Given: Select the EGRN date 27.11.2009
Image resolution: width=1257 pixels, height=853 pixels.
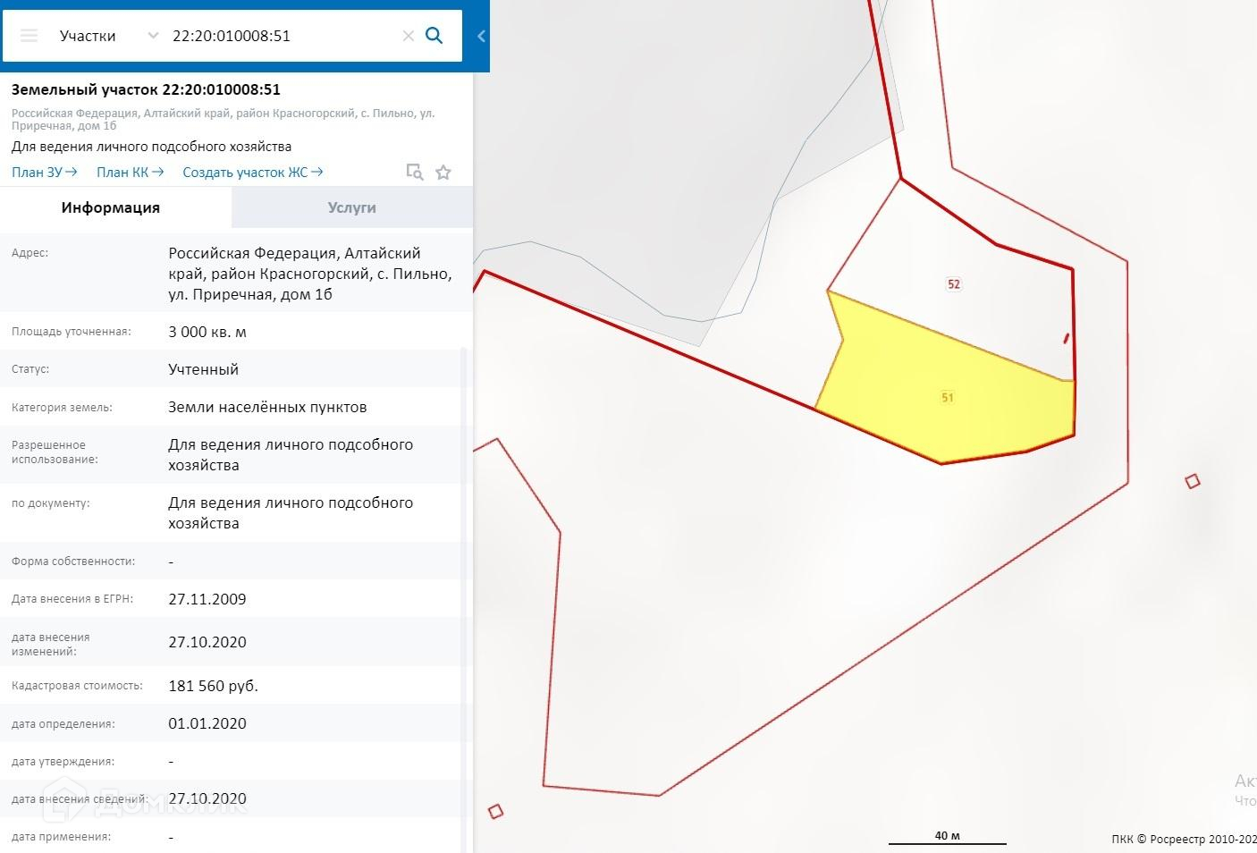Looking at the screenshot, I should click(x=207, y=599).
